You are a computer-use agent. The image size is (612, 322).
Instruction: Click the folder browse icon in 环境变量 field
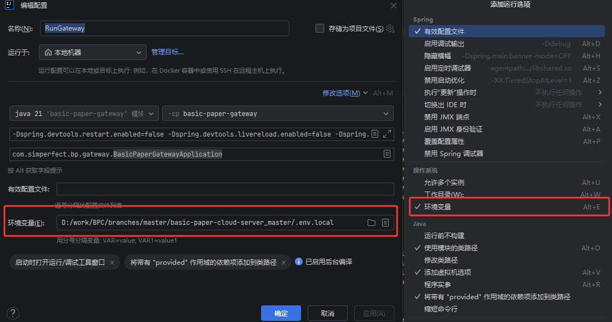click(x=372, y=223)
